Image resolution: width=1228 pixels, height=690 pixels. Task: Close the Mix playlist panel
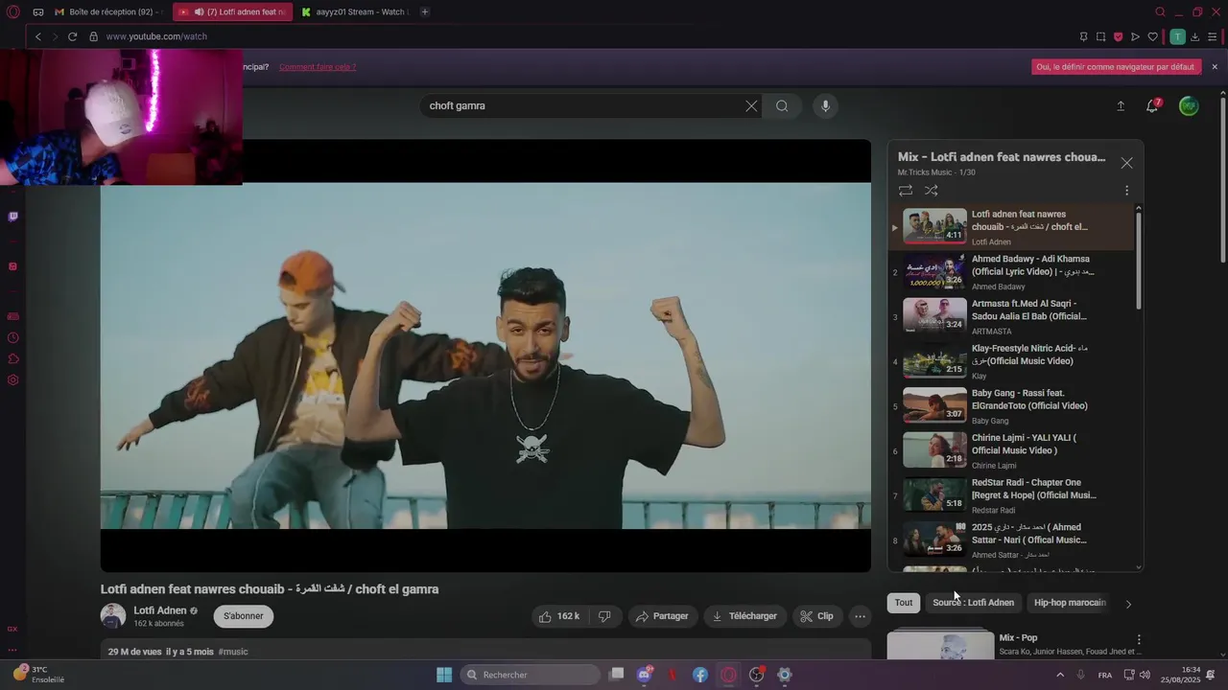(1126, 163)
